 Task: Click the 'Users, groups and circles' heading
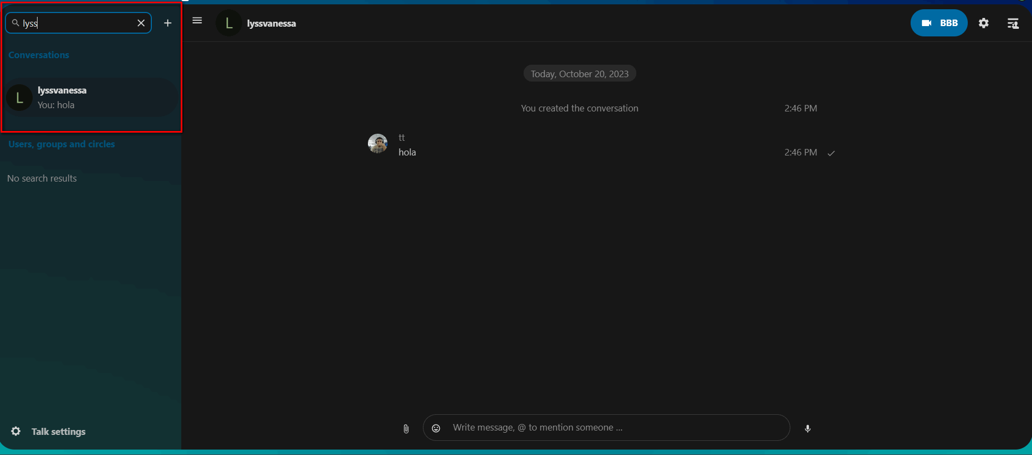62,144
